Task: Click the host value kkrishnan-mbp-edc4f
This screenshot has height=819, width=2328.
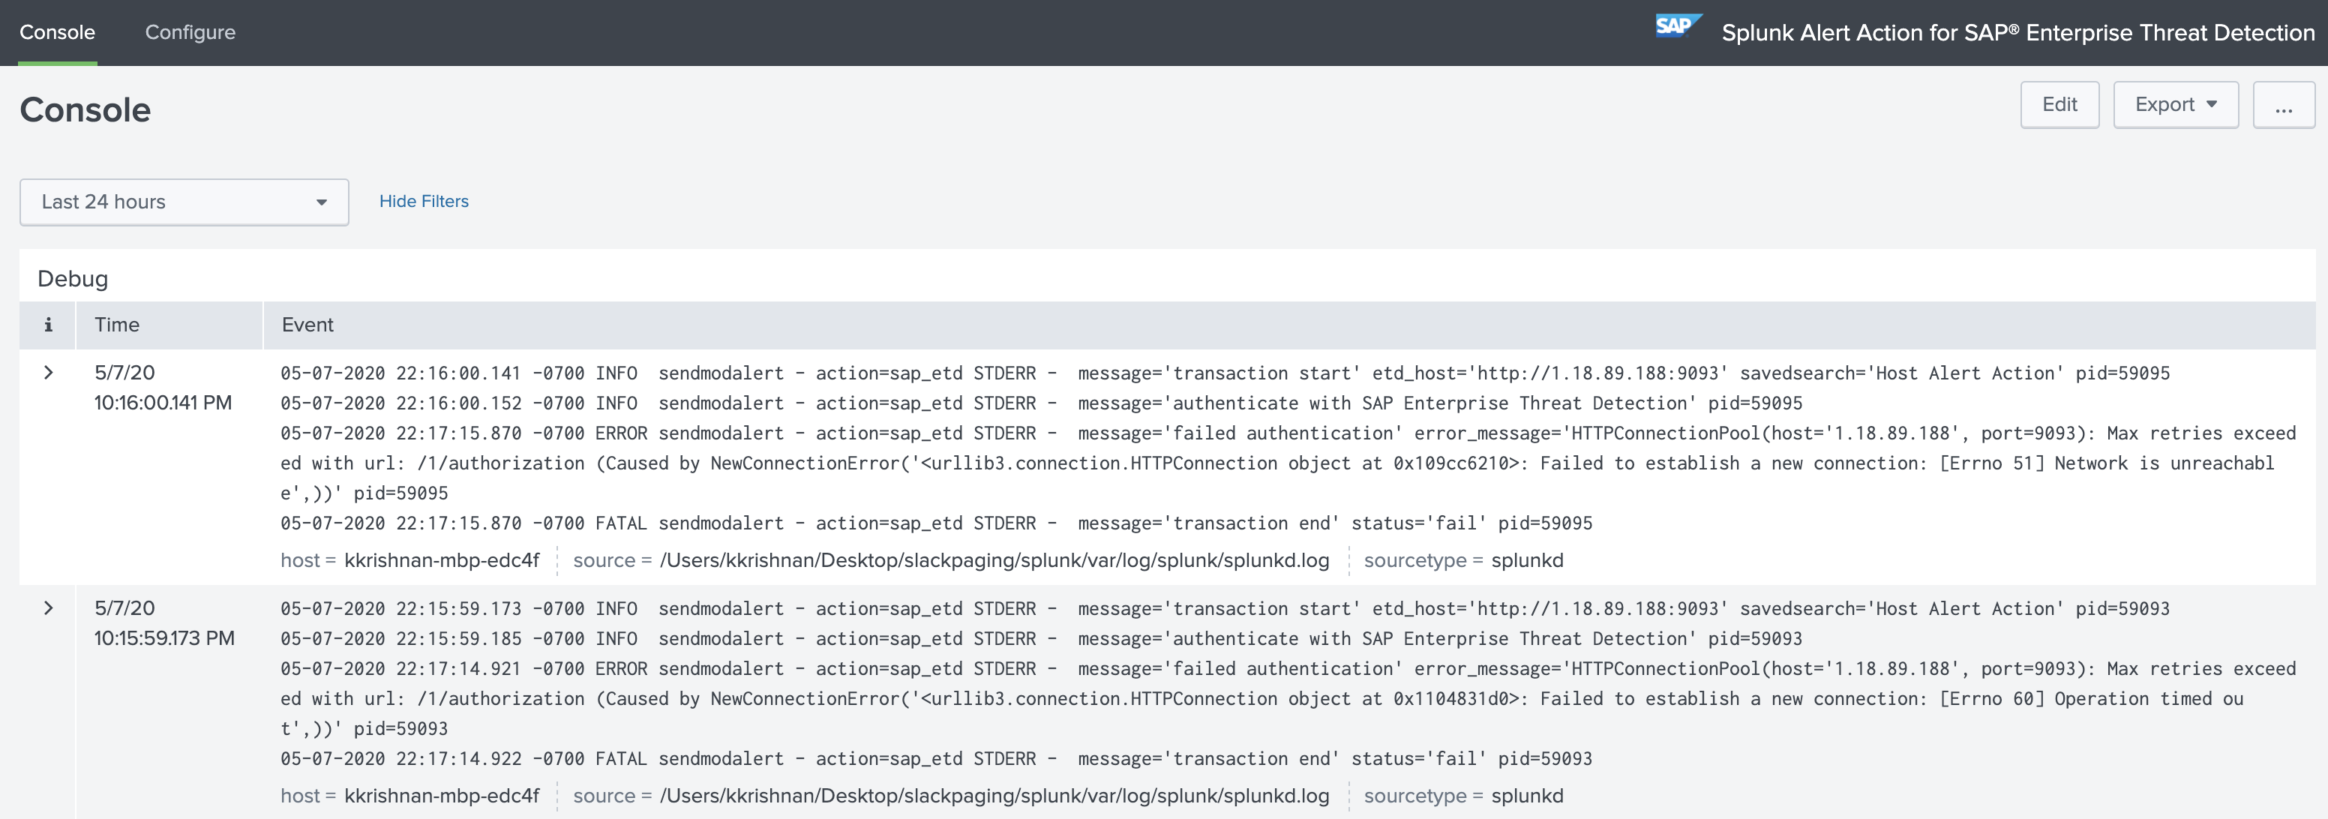Action: pyautogui.click(x=442, y=560)
